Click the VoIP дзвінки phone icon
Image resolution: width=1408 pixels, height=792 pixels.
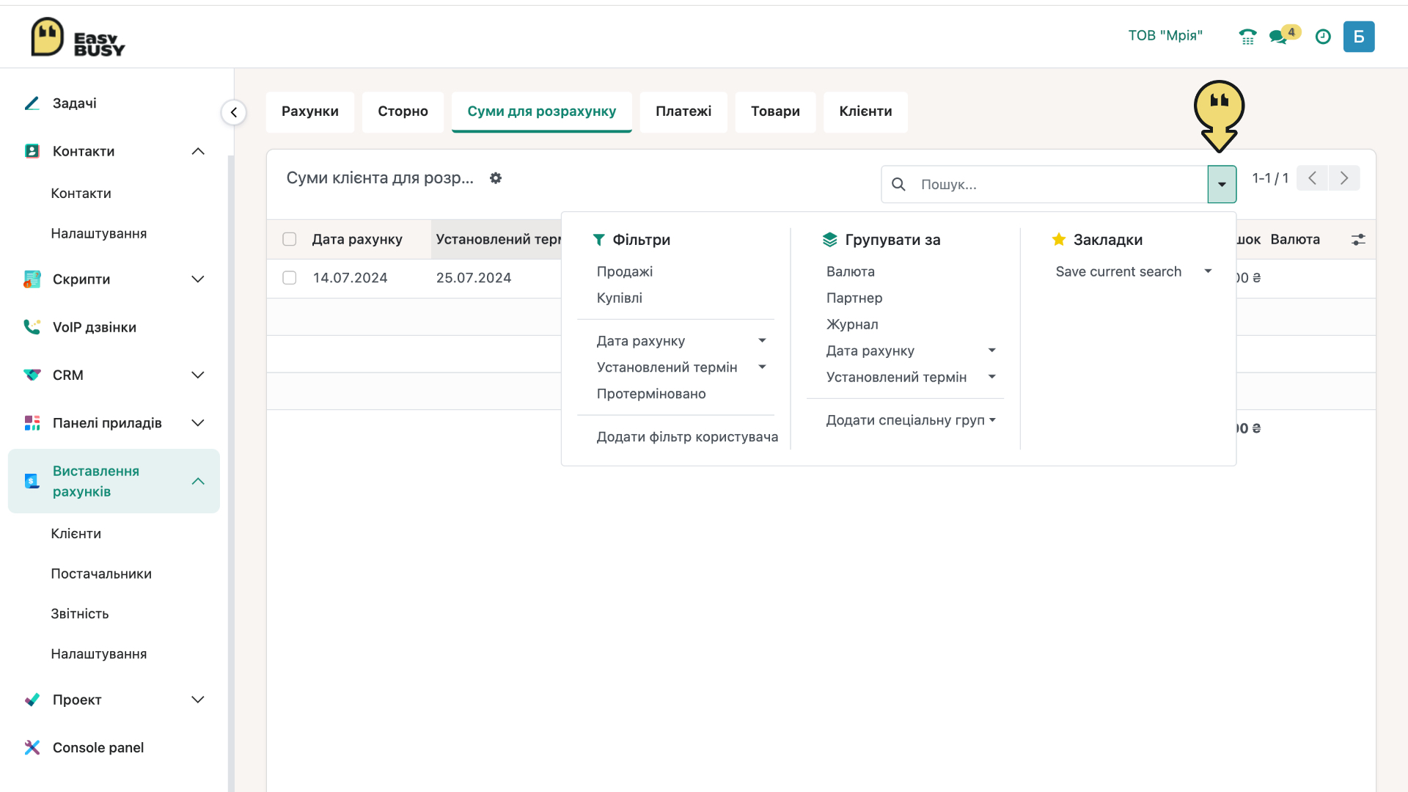(x=32, y=327)
